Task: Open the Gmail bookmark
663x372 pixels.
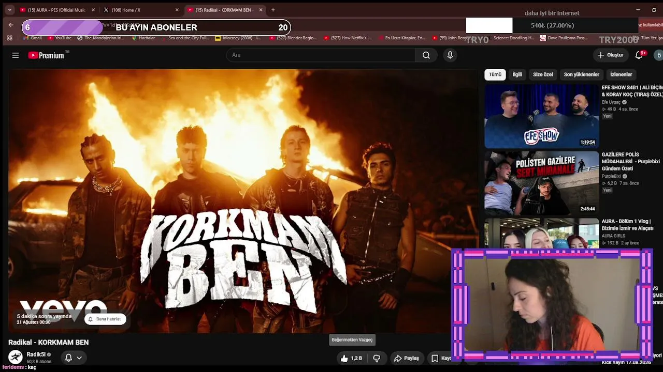Action: [33, 38]
